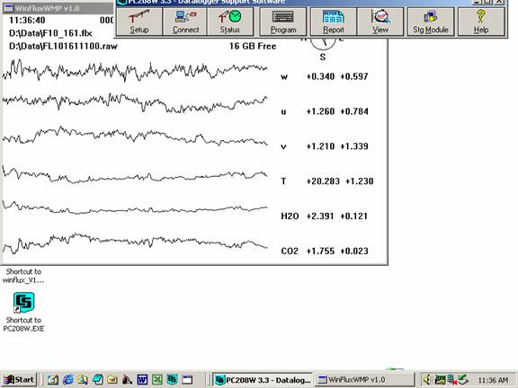518x388 pixels.
Task: Click the green chip system tray icon
Action: 440,380
